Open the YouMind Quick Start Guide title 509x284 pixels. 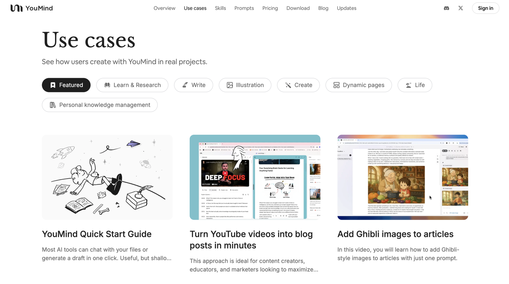[x=97, y=234]
